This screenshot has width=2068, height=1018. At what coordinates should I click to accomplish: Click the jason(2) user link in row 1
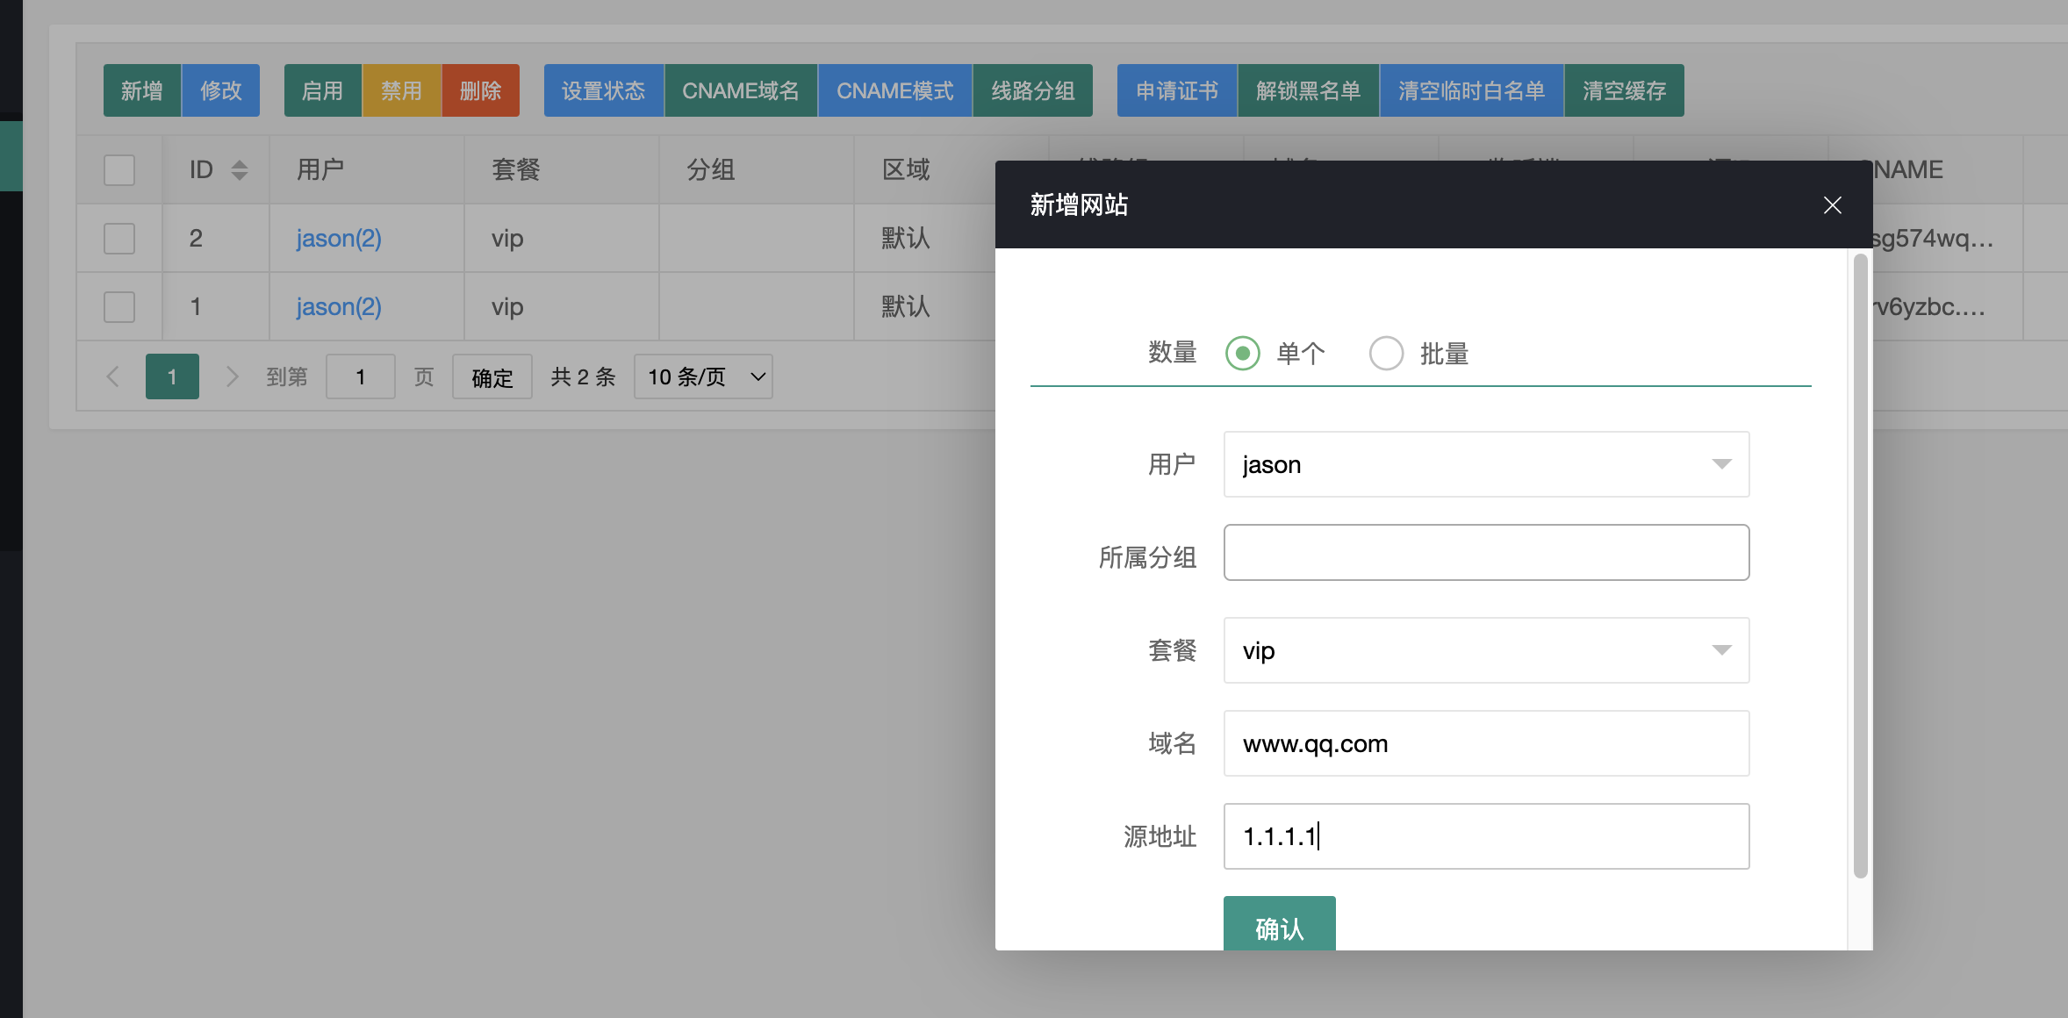[338, 306]
